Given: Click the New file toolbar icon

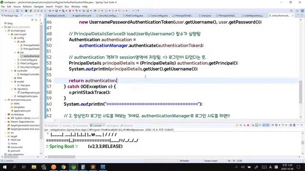Looking at the screenshot, I should 2,10.
